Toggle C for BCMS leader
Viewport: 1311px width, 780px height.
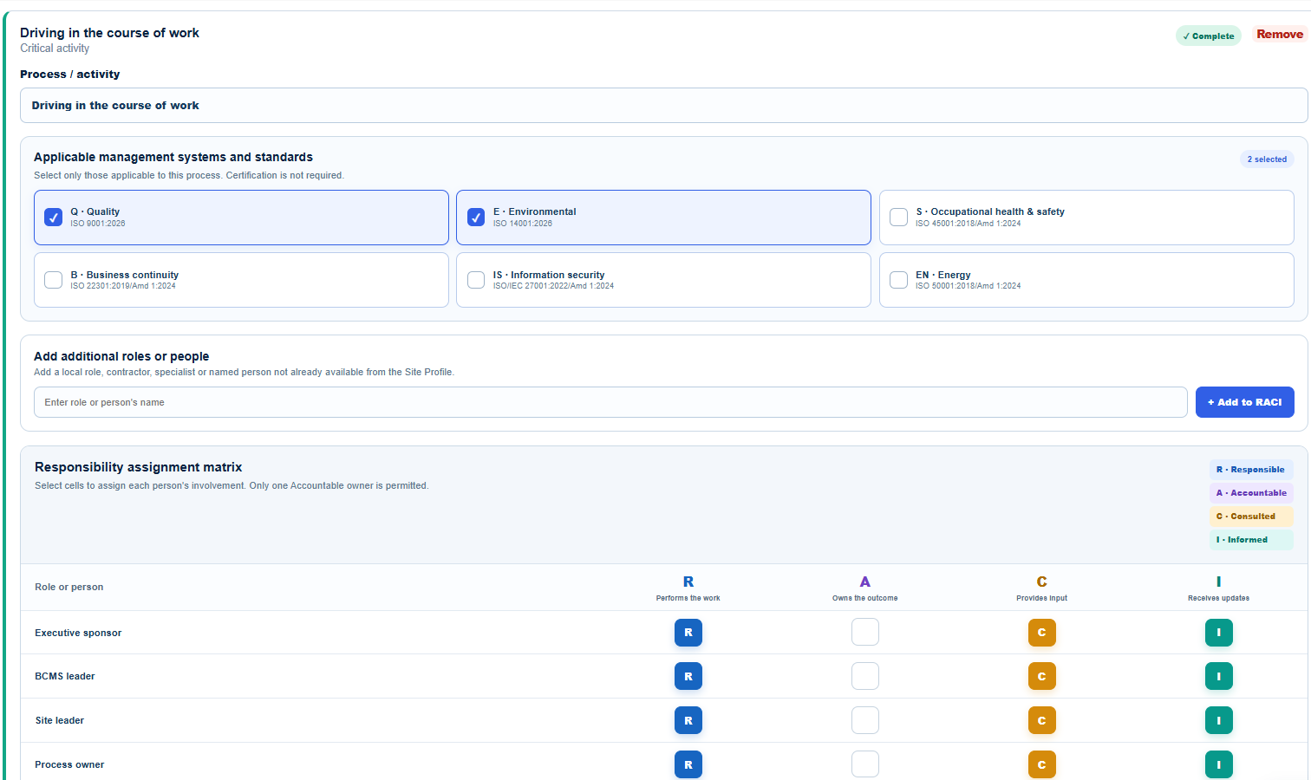(1042, 676)
